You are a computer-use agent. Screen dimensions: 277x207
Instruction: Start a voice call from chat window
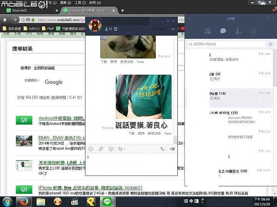[162, 149]
